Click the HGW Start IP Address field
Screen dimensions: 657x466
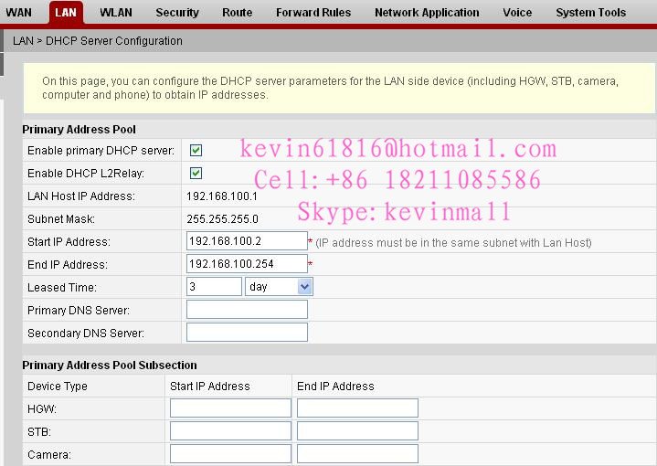tap(230, 408)
